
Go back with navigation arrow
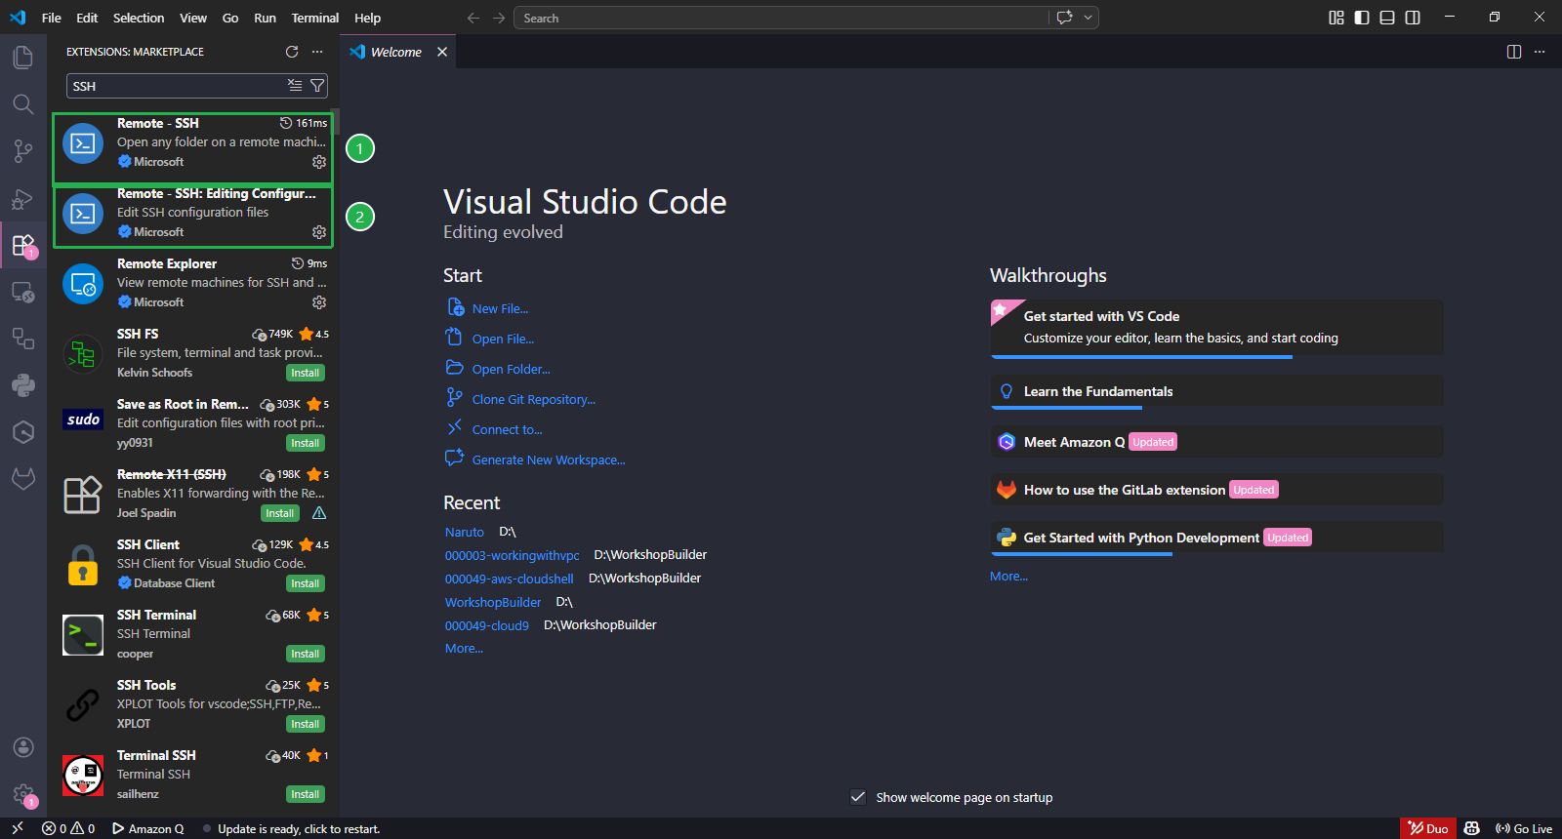click(x=473, y=18)
